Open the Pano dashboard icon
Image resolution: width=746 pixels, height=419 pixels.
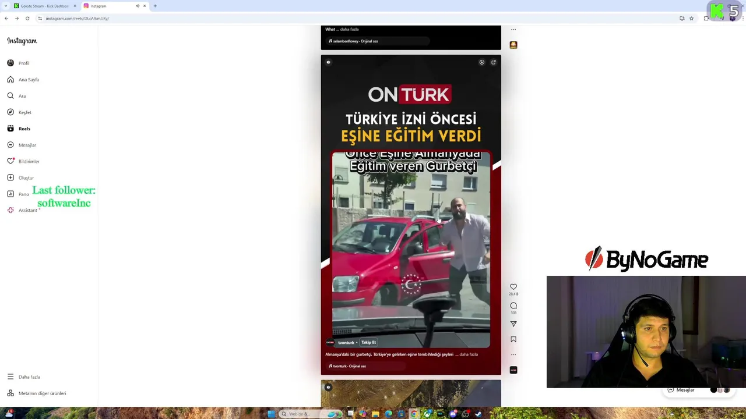pos(10,194)
